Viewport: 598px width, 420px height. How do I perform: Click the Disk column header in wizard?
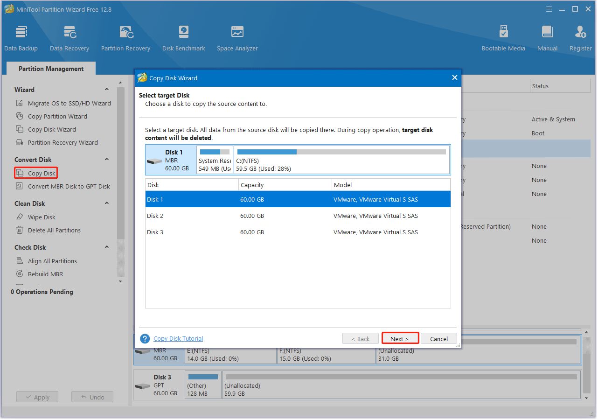(x=192, y=185)
